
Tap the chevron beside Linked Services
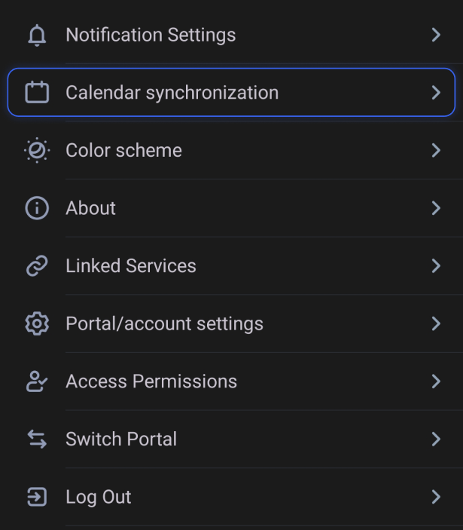[436, 265]
